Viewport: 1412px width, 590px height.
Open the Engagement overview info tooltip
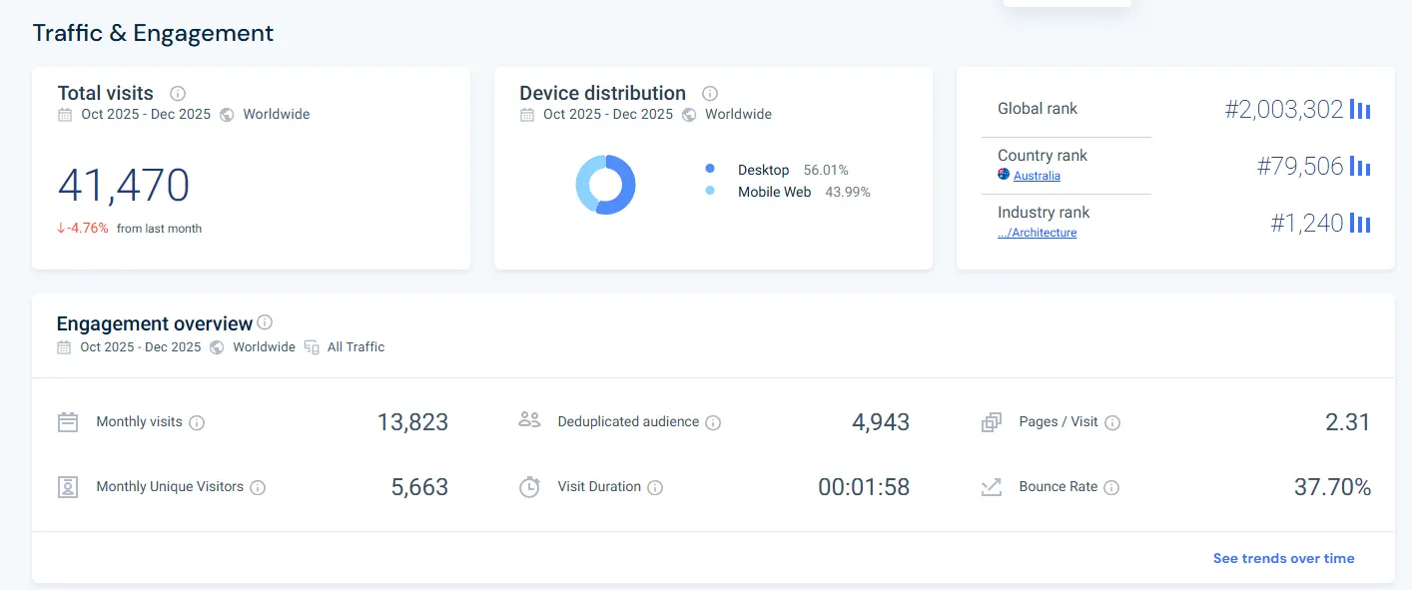click(x=265, y=321)
